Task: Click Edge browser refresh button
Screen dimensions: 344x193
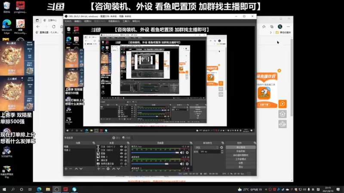Action: coord(54,27)
